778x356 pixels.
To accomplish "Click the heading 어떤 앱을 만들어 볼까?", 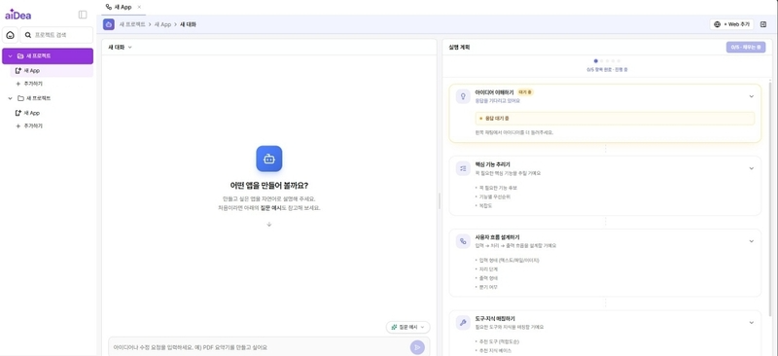I will (x=269, y=186).
